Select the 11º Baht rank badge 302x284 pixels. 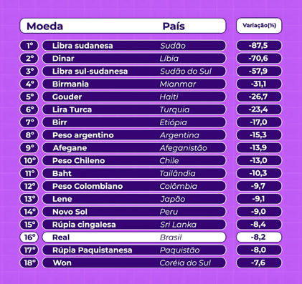click(29, 173)
